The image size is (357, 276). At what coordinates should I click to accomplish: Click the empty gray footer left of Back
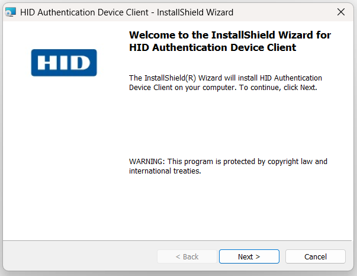77,256
